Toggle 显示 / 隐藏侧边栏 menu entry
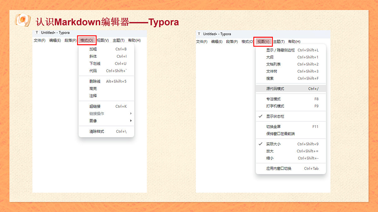 pos(291,50)
